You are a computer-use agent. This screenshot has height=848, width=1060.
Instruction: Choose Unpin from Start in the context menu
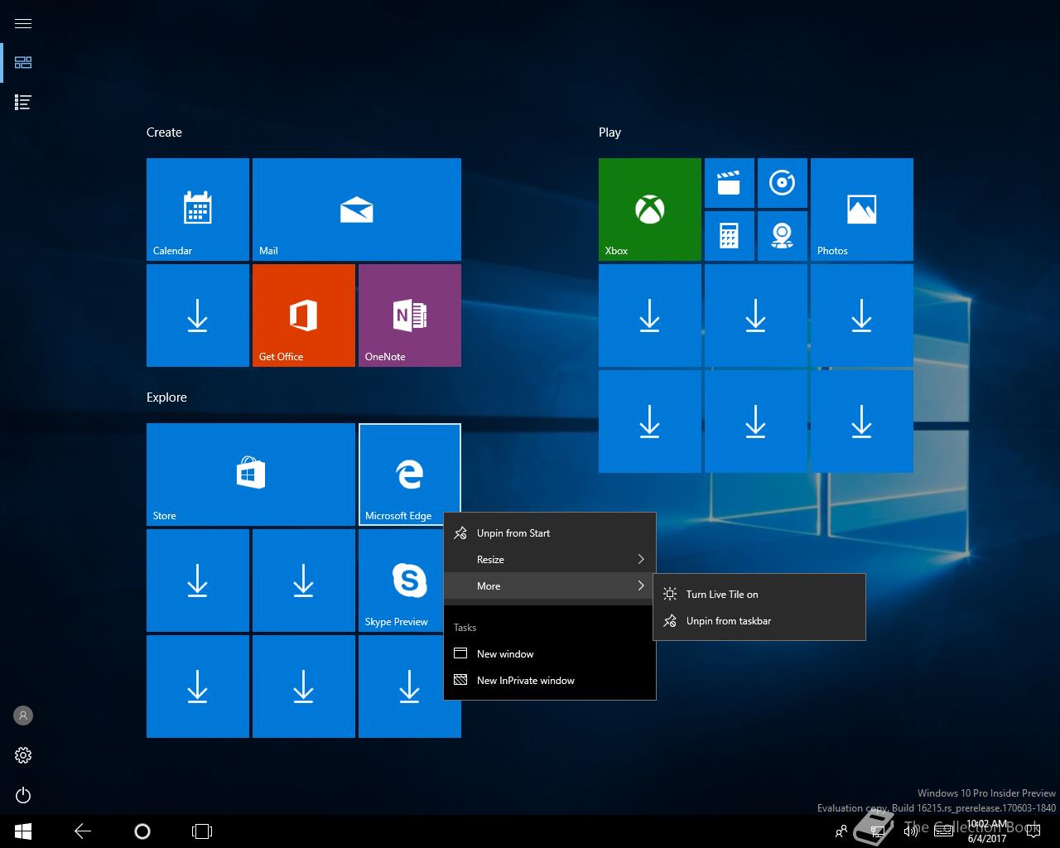coord(550,533)
